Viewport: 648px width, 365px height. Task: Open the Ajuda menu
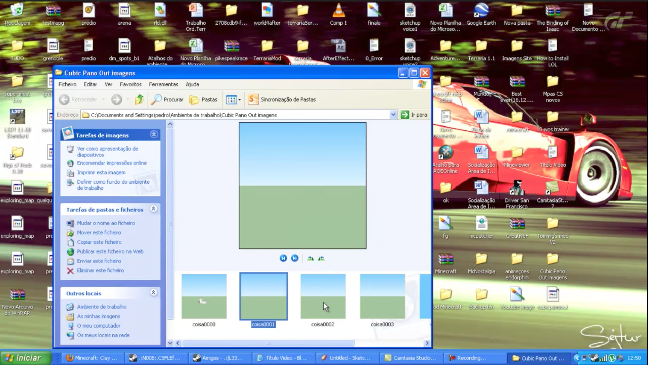(192, 84)
